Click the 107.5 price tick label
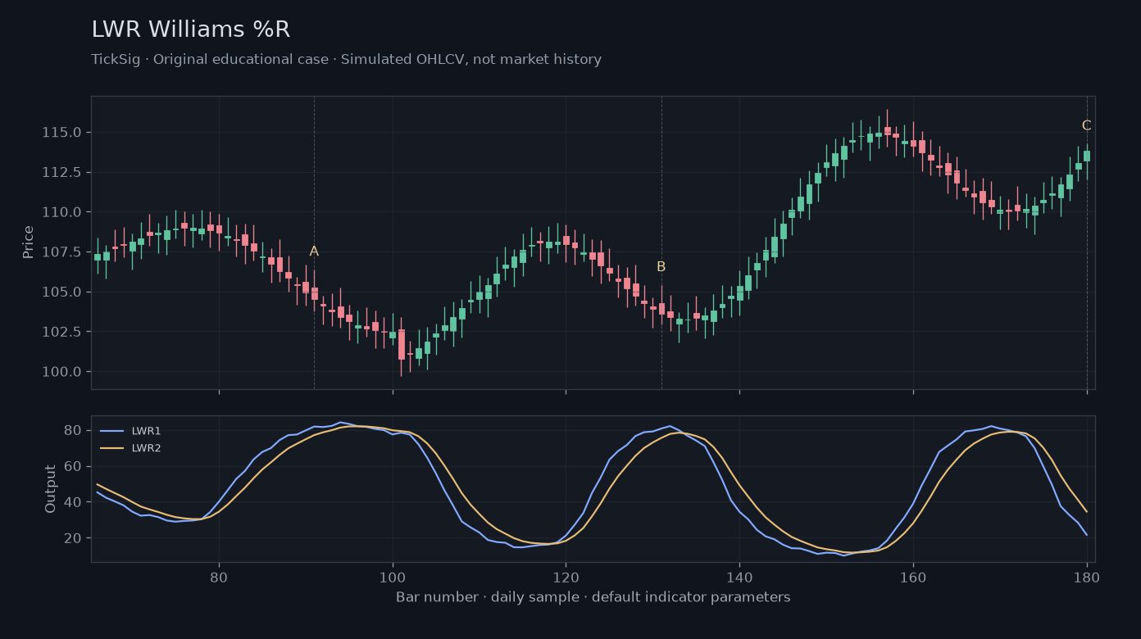The height and width of the screenshot is (639, 1141). pos(64,252)
